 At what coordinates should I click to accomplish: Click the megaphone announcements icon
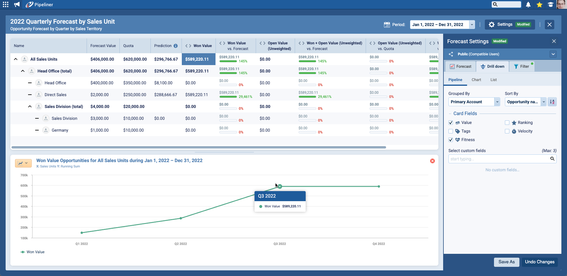coord(17,4)
